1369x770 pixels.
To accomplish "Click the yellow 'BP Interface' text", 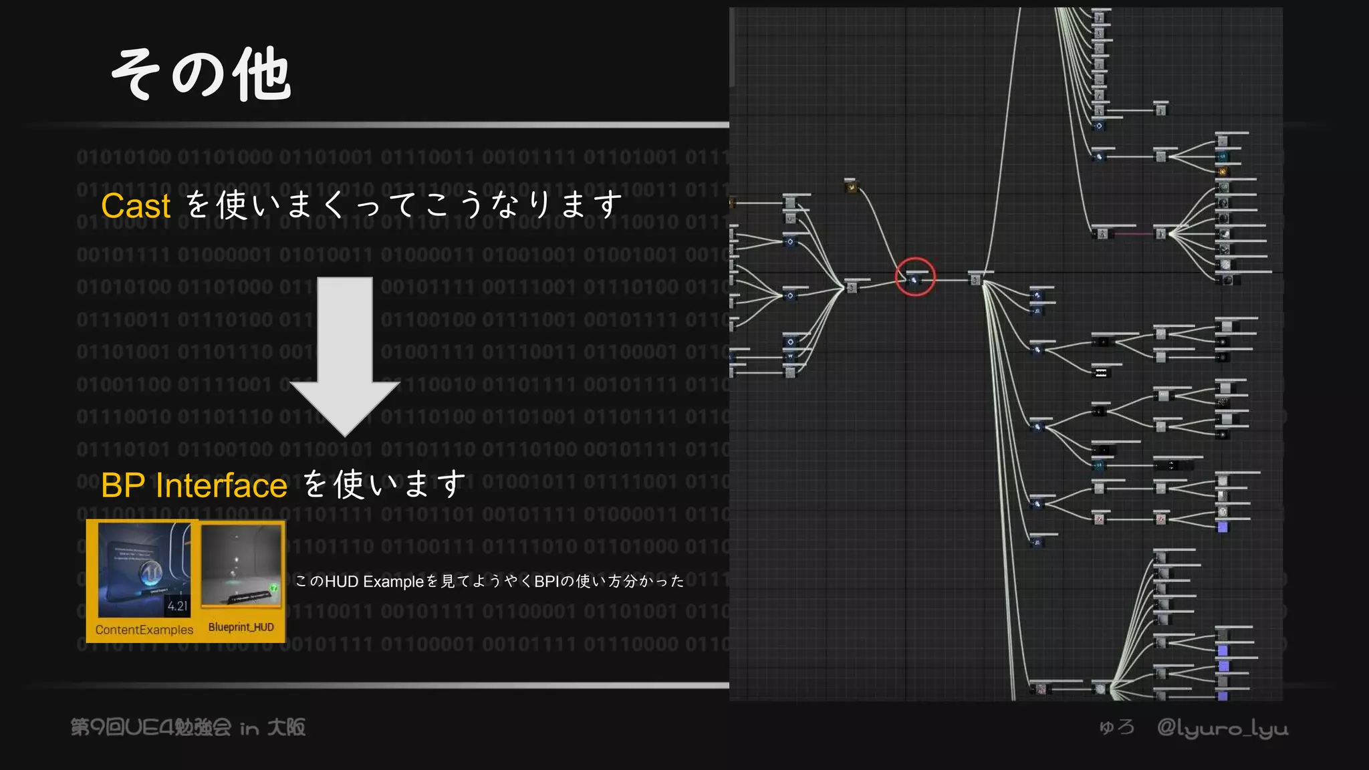I will pos(194,485).
